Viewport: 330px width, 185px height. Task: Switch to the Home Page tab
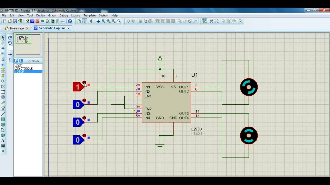[x=17, y=28]
